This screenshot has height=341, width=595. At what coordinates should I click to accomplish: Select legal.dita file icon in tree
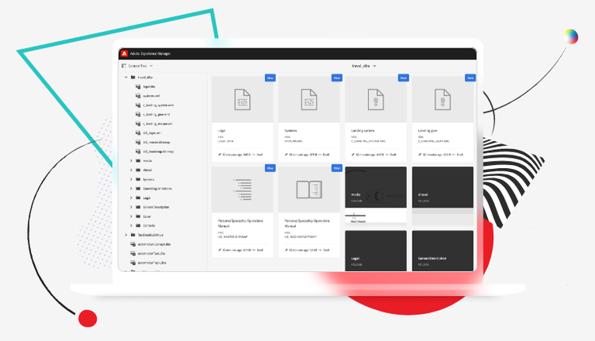[138, 86]
